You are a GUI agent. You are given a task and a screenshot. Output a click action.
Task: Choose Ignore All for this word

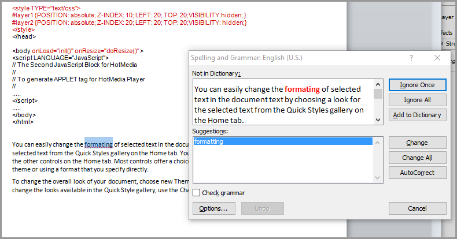tap(417, 100)
